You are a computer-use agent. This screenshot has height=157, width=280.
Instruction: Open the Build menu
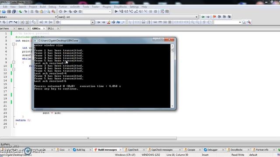pyautogui.click(x=43, y=7)
